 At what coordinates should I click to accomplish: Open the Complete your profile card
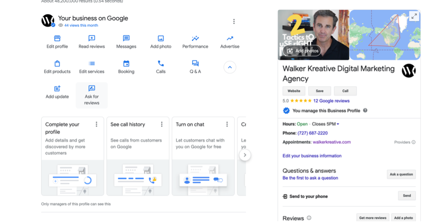click(72, 156)
